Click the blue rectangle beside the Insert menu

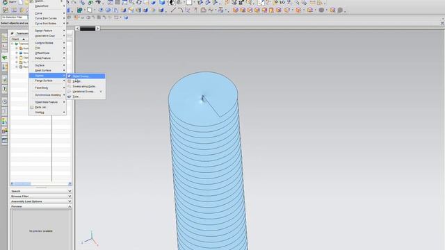[x=68, y=10]
